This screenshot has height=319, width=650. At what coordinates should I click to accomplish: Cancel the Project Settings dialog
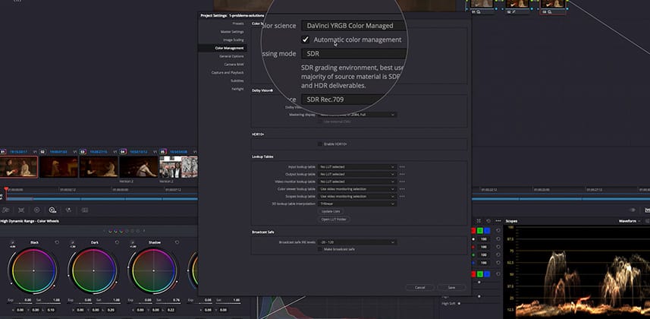click(420, 287)
